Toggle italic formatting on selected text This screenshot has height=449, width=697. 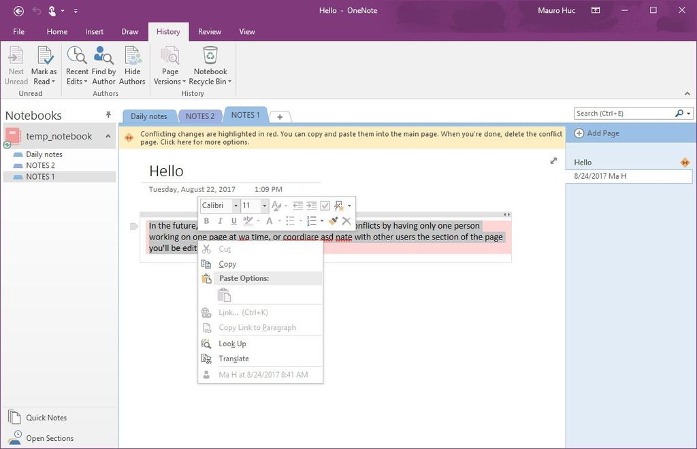pos(220,220)
